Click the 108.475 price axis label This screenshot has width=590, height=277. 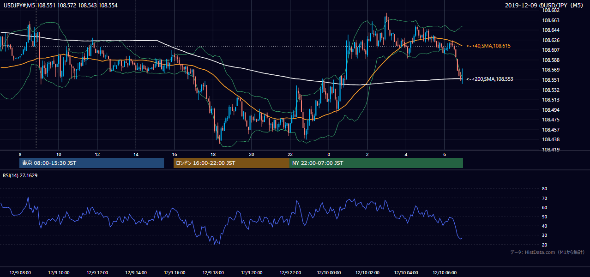pyautogui.click(x=550, y=120)
